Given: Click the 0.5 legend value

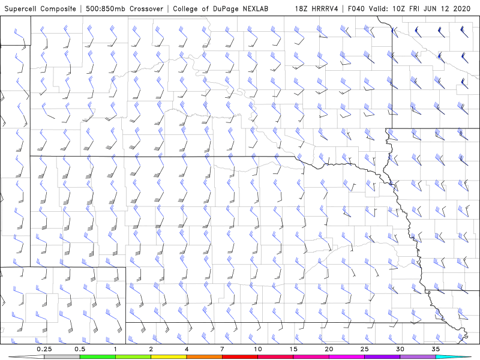Looking at the screenshot, I should 80,349.
